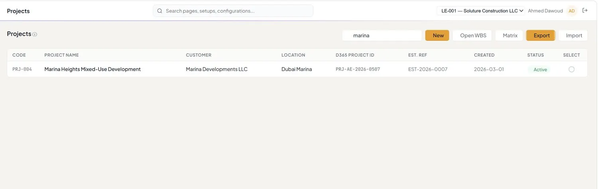
Task: Click the Import button
Action: [x=574, y=35]
